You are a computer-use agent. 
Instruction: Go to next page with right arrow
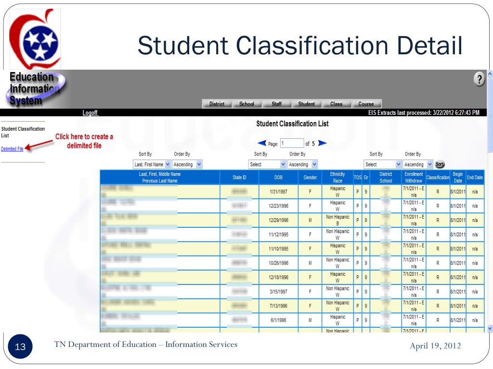pos(322,143)
